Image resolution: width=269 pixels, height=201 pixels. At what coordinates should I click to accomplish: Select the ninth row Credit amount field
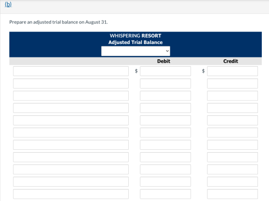tap(232, 169)
